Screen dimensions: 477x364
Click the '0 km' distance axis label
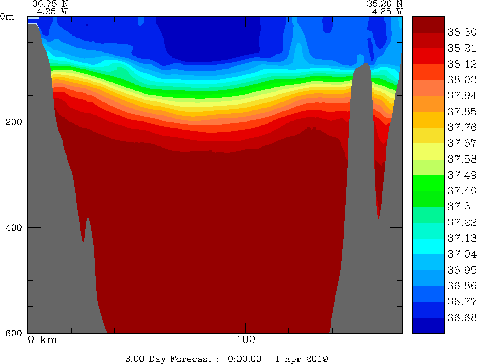[42, 340]
